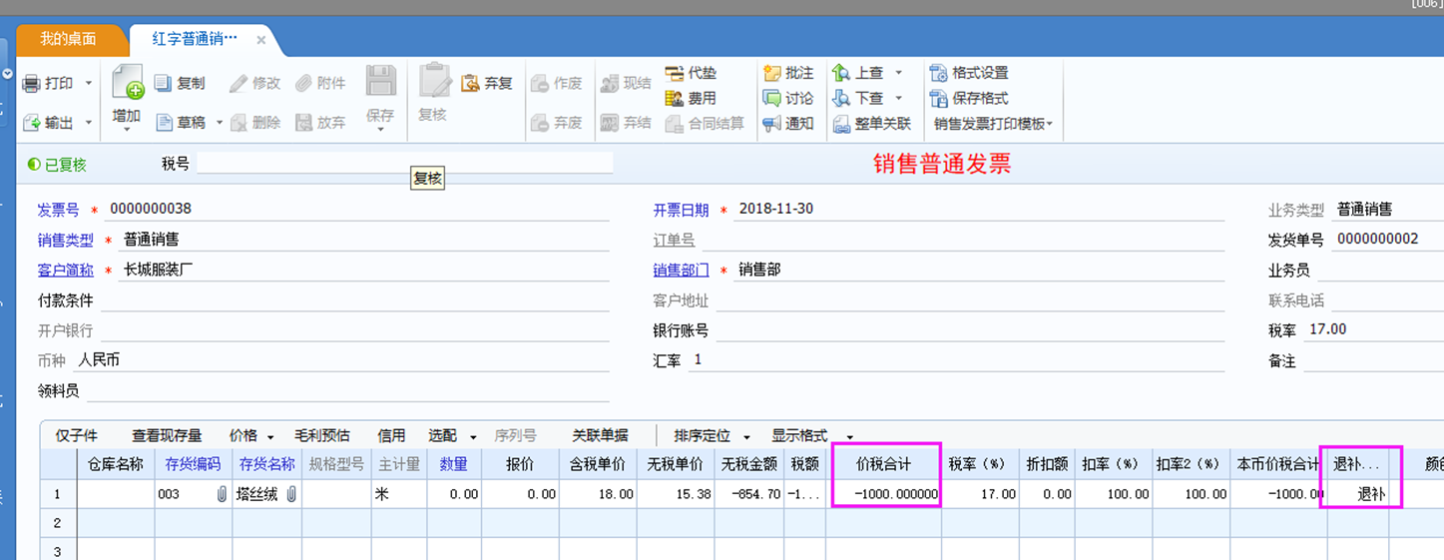Screen dimensions: 1444x560
Task: Click the 保存格式 save format icon
Action: (x=938, y=98)
